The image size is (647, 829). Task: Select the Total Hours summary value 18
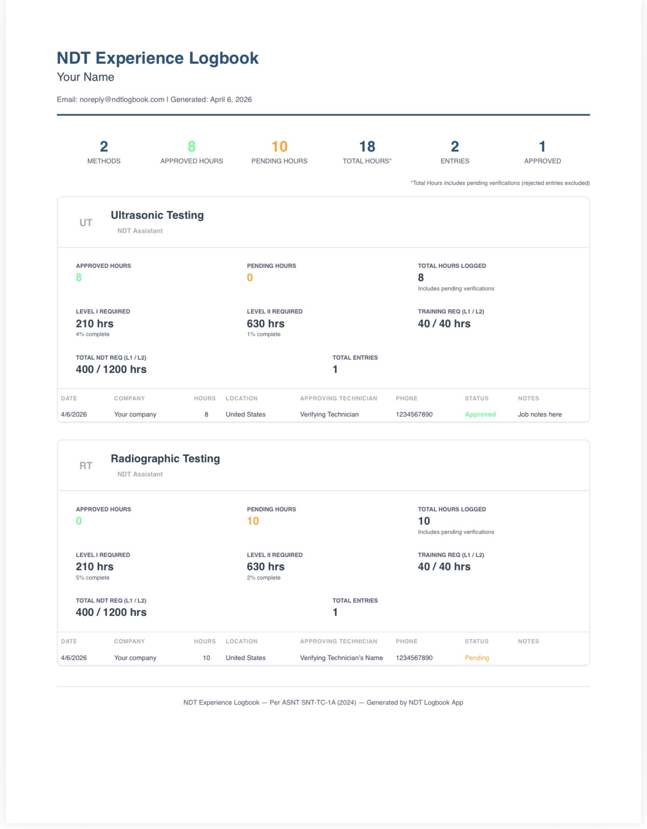coord(367,146)
